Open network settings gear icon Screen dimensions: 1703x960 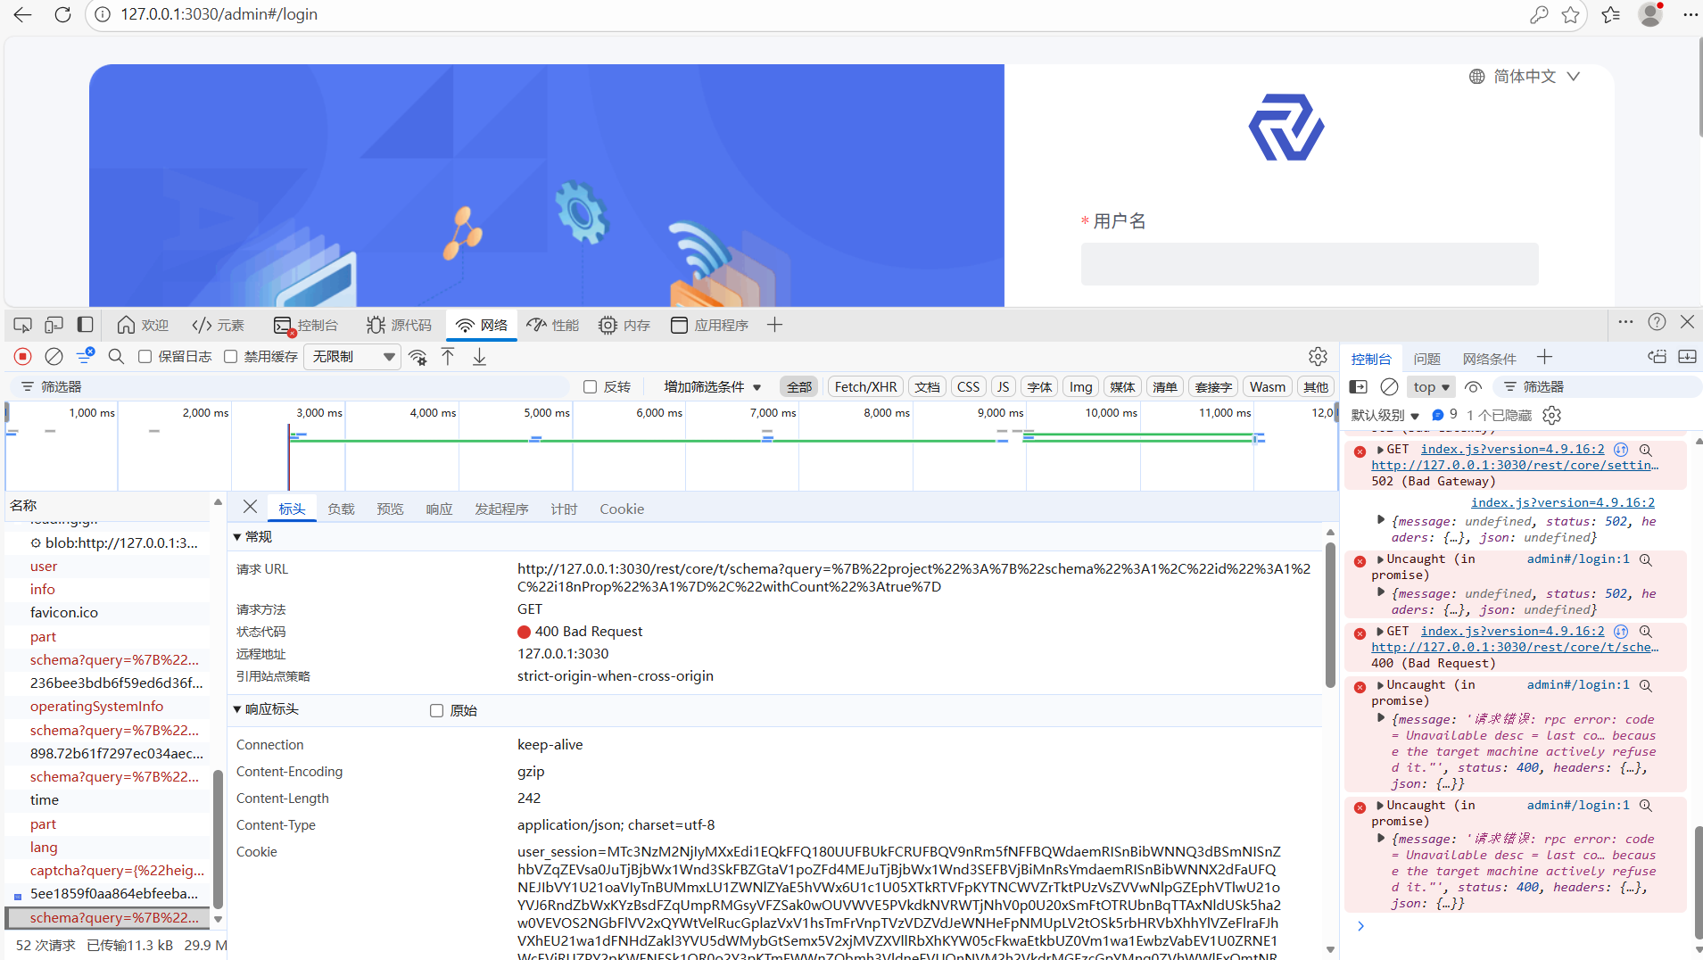coord(1318,357)
